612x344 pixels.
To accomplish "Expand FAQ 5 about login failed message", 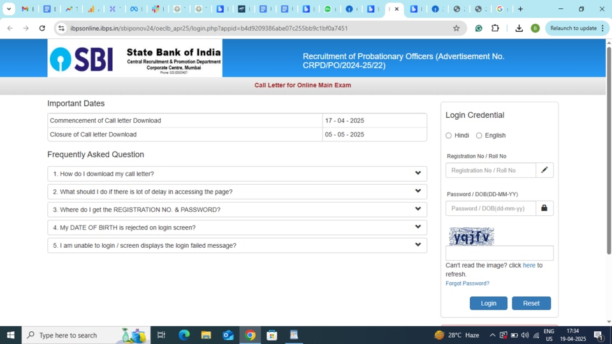I will tap(237, 245).
